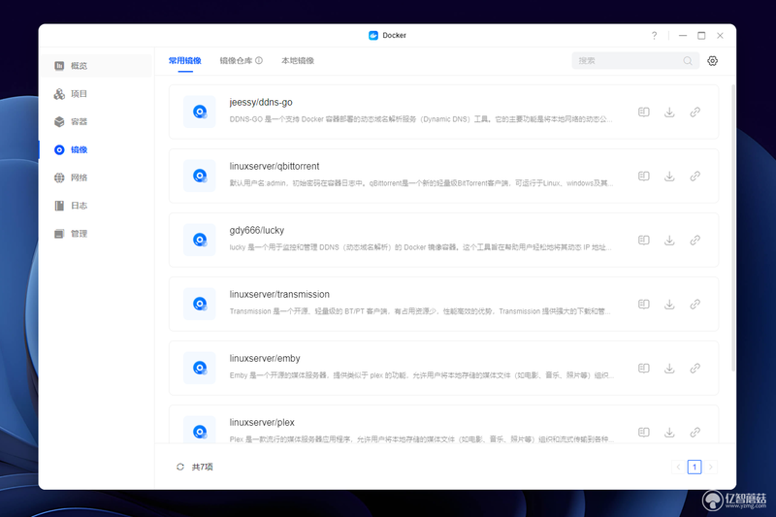Image resolution: width=776 pixels, height=517 pixels.
Task: Open the help question mark icon
Action: [654, 35]
